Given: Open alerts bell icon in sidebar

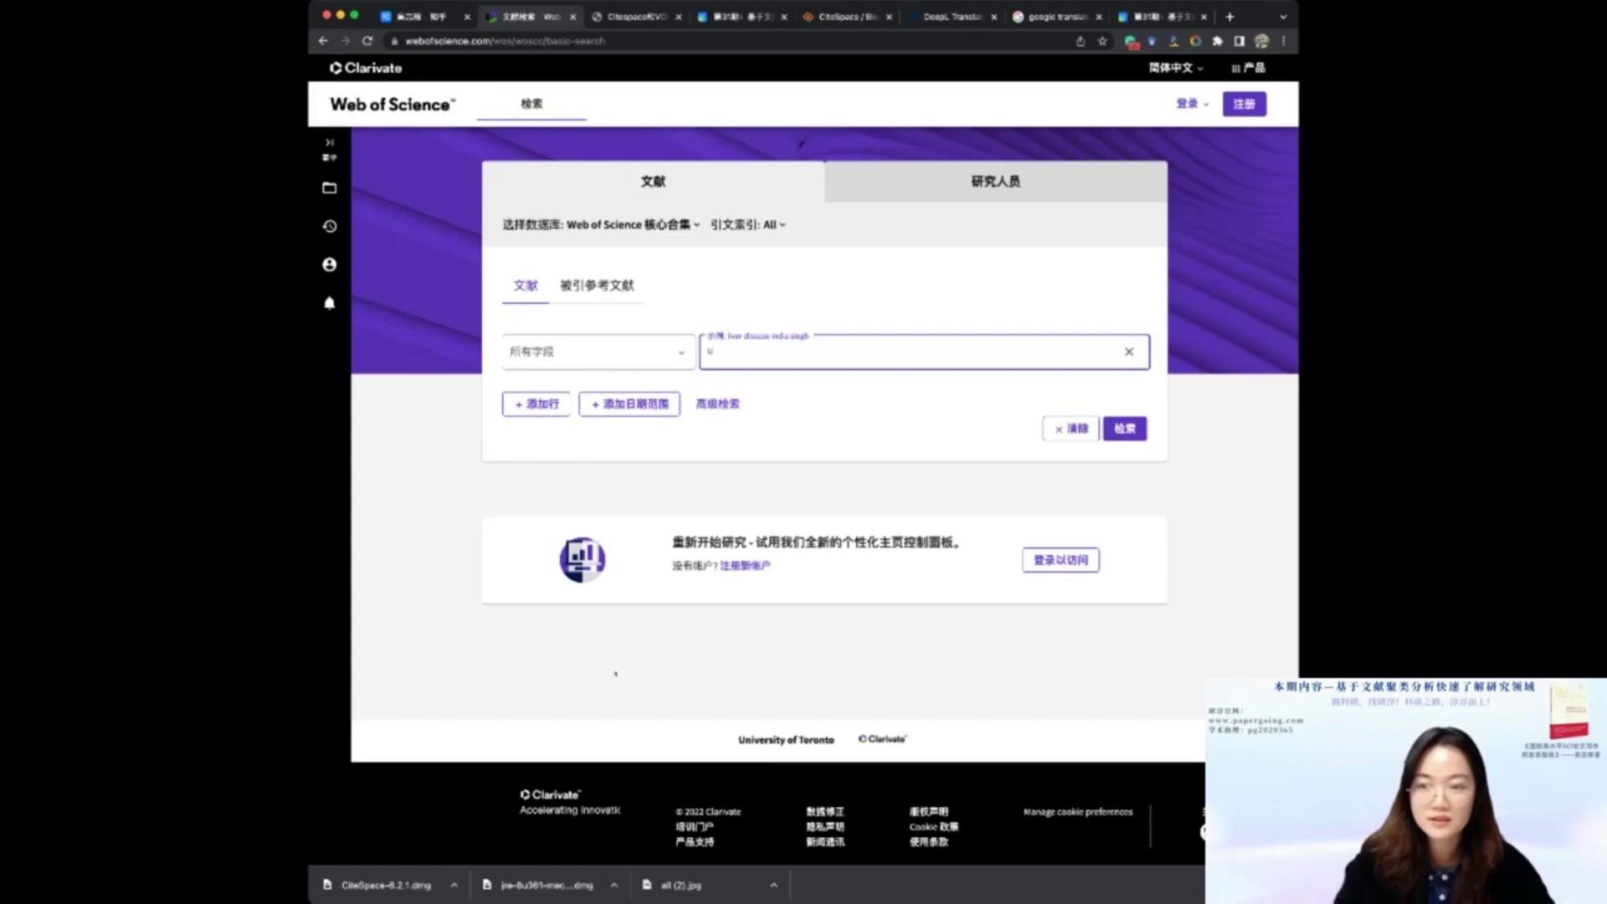Looking at the screenshot, I should pos(329,303).
